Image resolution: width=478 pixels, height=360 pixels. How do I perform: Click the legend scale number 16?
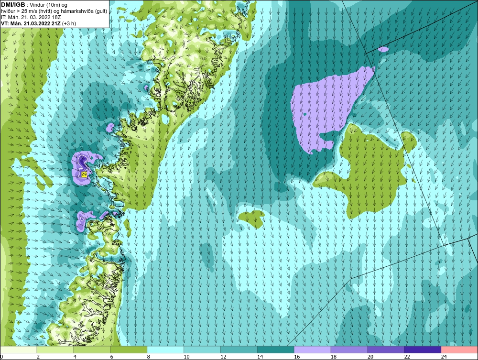coord(297,357)
